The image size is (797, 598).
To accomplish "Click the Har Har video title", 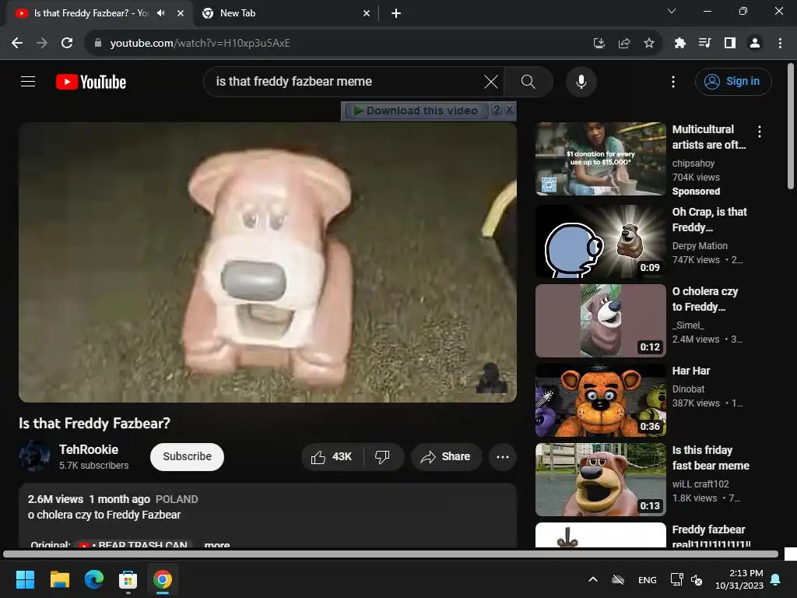I will [691, 371].
